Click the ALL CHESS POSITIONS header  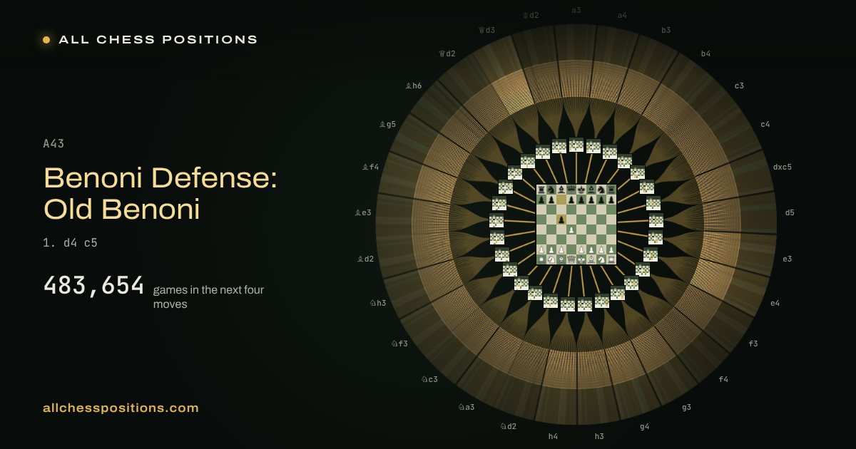(x=158, y=40)
